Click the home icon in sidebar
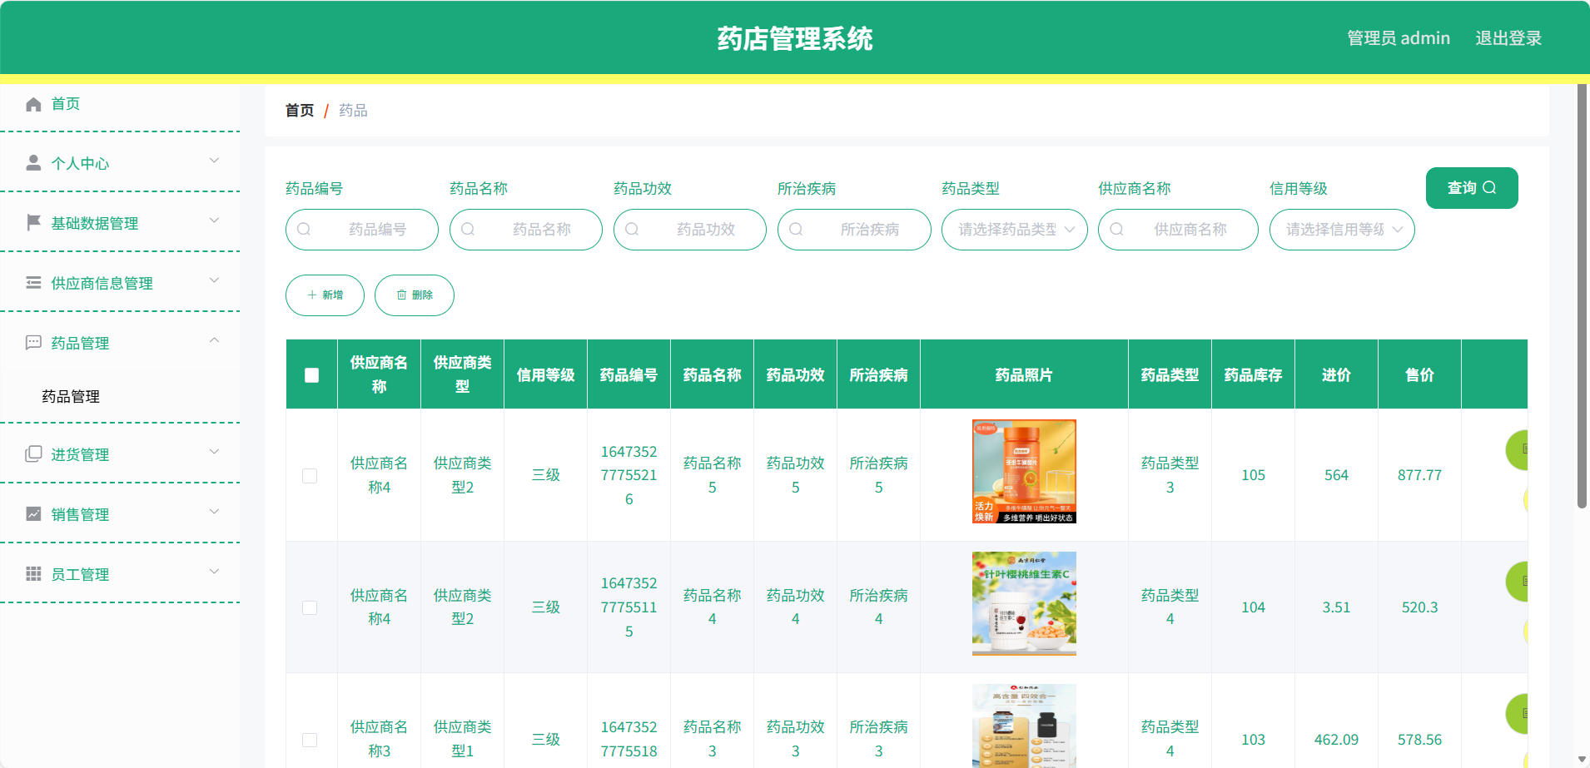Viewport: 1590px width, 768px height. pos(33,104)
